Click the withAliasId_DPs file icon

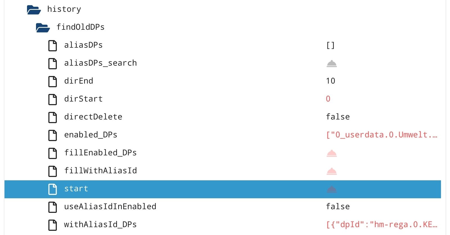[53, 225]
